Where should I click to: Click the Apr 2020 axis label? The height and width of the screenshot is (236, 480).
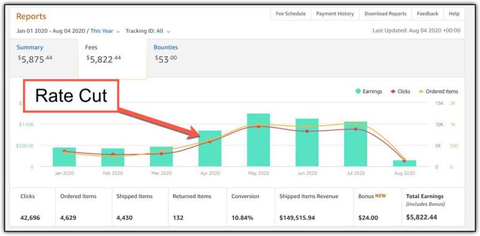click(x=210, y=173)
